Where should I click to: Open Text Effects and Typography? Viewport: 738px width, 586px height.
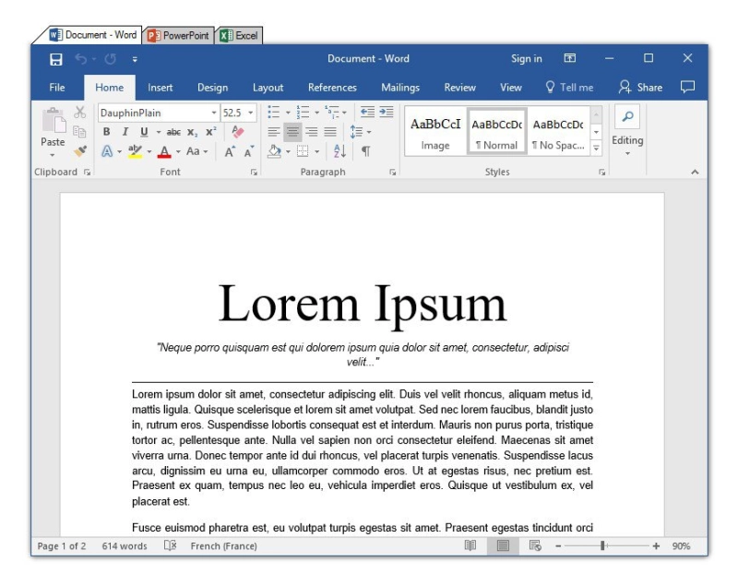(107, 151)
